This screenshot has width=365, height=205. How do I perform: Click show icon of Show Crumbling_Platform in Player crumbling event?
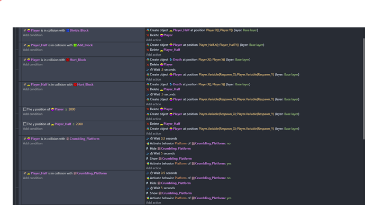(x=148, y=159)
